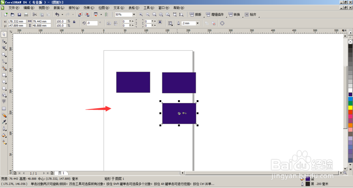Pick the yellow swatch in the palette
The height and width of the screenshot is (188, 353).
(350, 108)
